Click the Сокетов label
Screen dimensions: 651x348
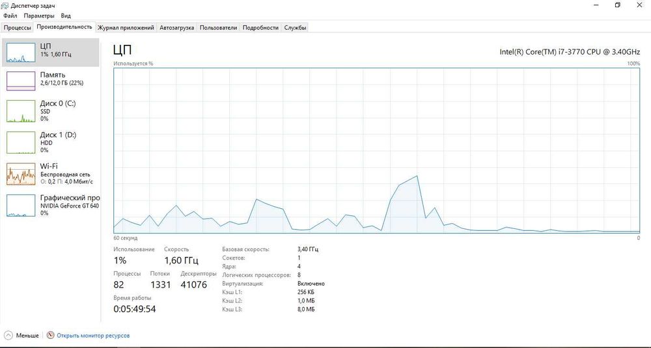coord(234,258)
